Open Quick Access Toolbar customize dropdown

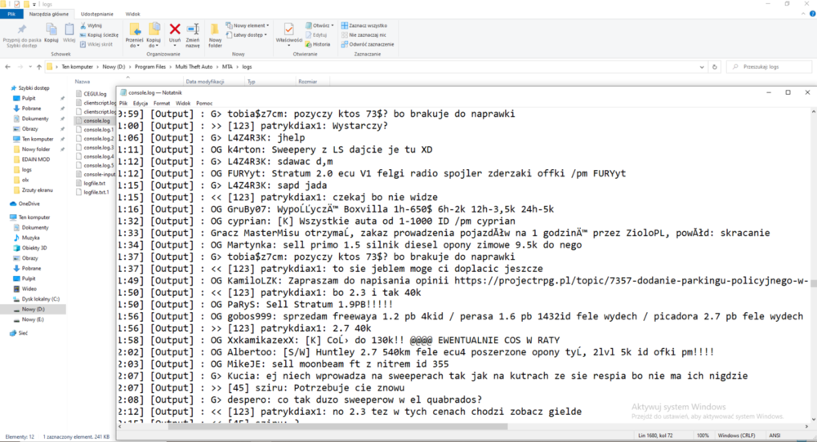coord(34,4)
